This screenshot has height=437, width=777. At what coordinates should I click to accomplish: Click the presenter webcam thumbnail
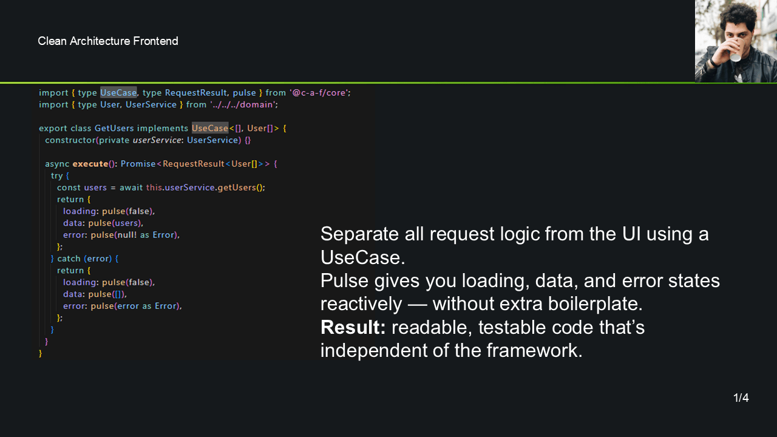(x=735, y=41)
